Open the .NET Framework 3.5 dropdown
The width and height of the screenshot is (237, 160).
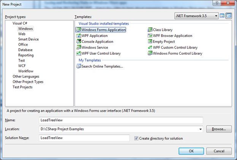(x=196, y=16)
